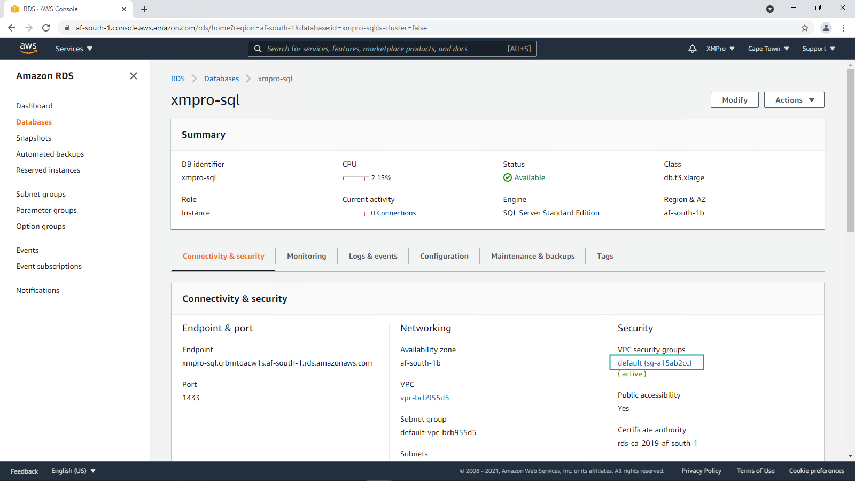Reload the page with refresh icon
Image resolution: width=855 pixels, height=481 pixels.
pyautogui.click(x=46, y=28)
